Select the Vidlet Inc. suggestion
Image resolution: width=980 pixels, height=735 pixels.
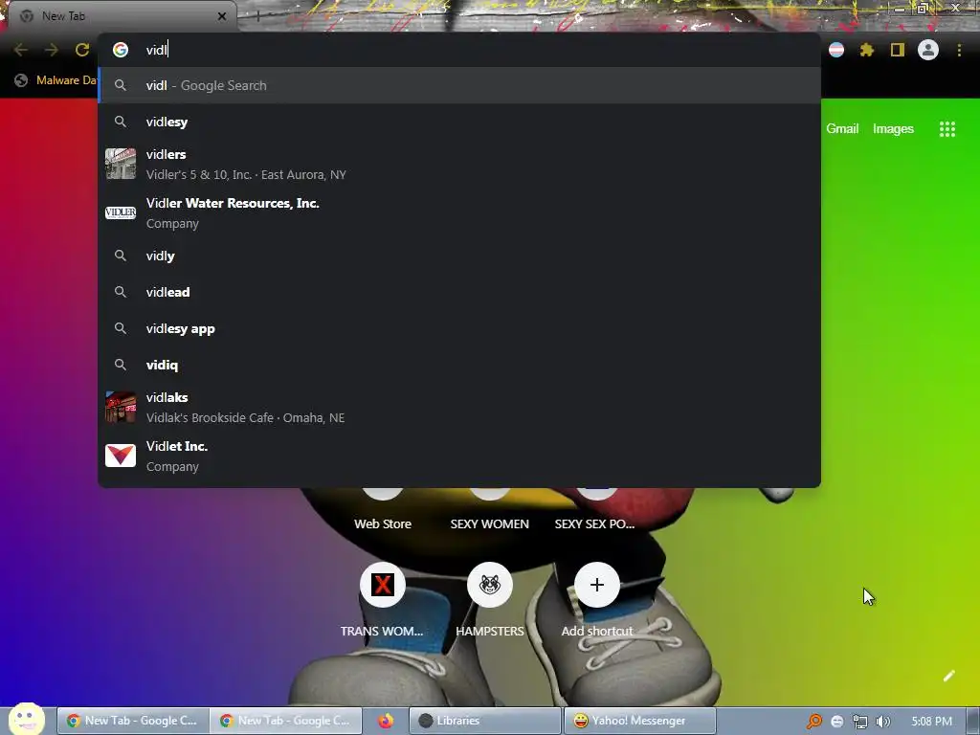pyautogui.click(x=459, y=456)
